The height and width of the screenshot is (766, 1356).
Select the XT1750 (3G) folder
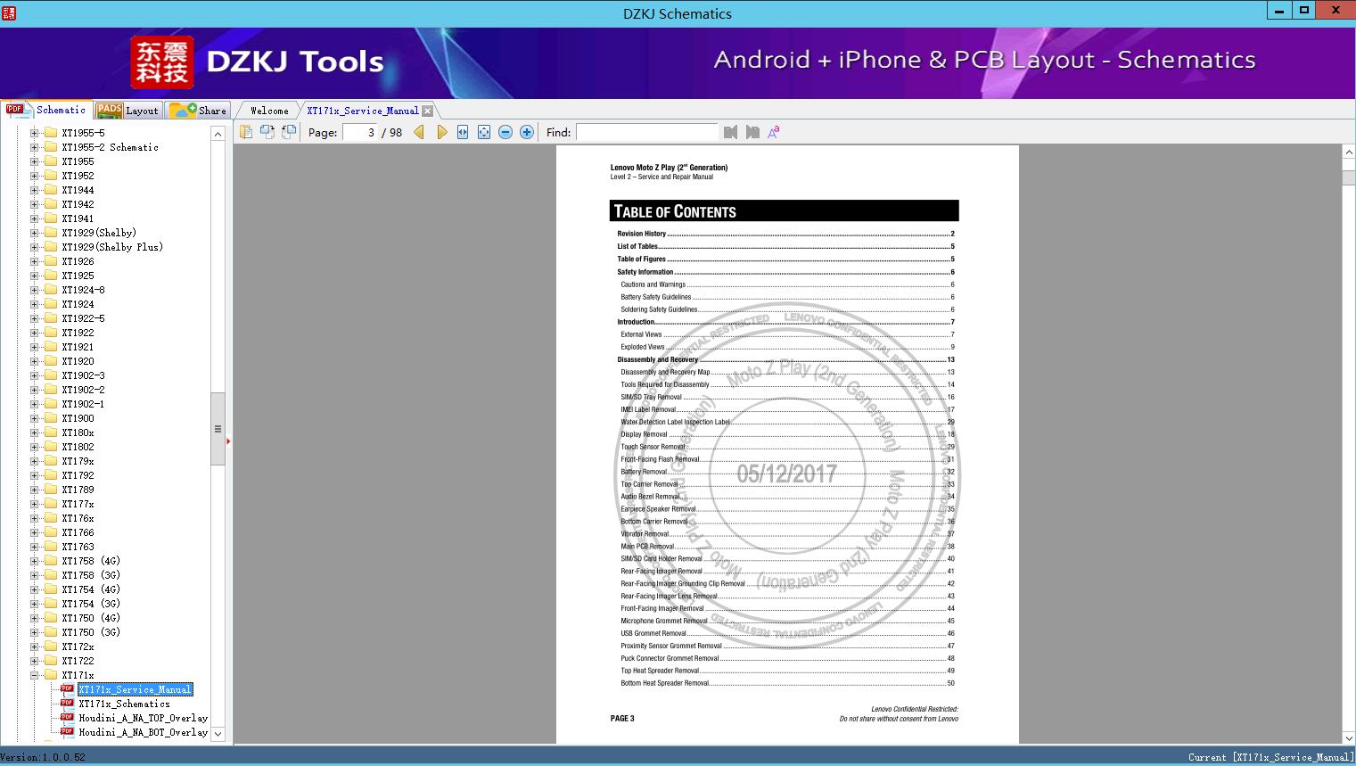click(x=91, y=632)
